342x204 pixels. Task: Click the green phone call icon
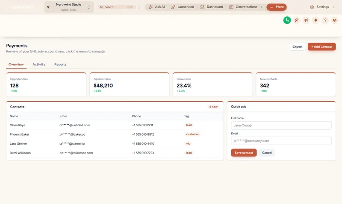[287, 20]
